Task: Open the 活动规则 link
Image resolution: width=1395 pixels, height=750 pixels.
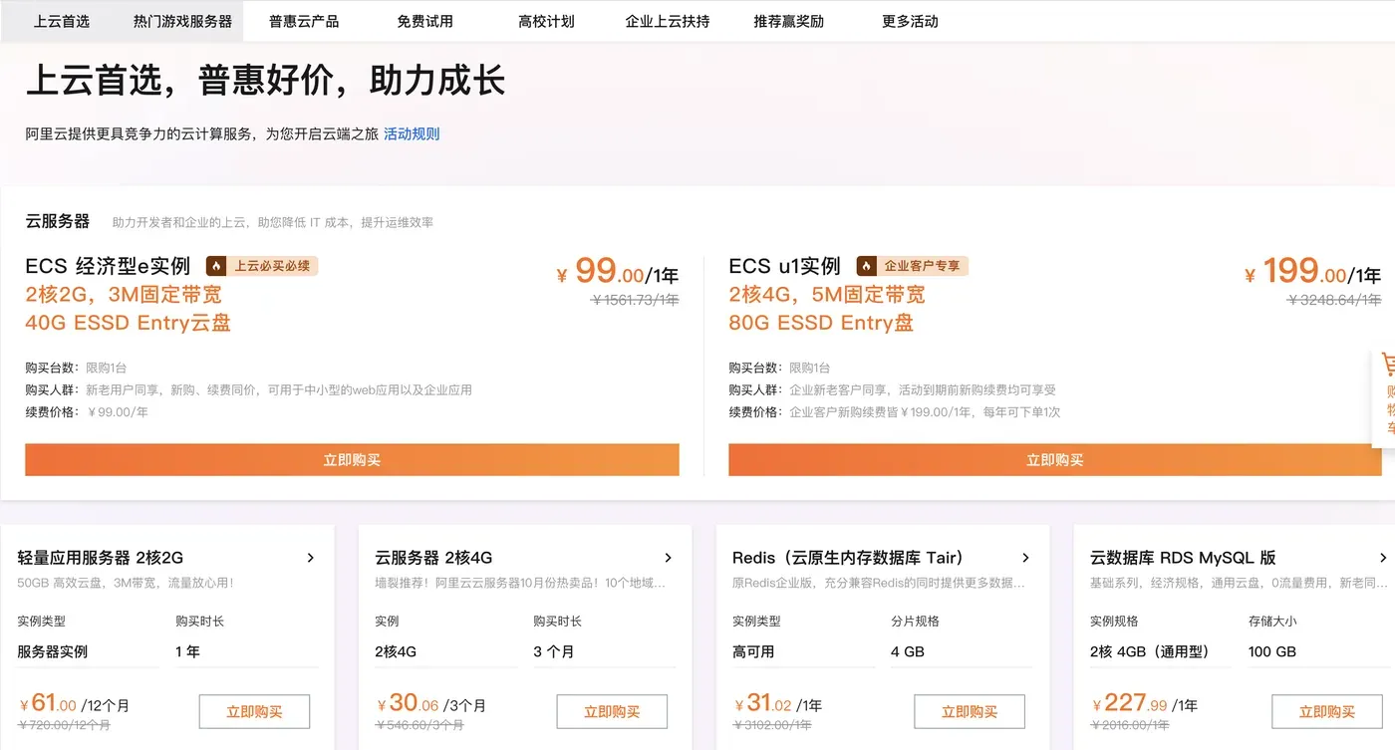Action: [412, 132]
